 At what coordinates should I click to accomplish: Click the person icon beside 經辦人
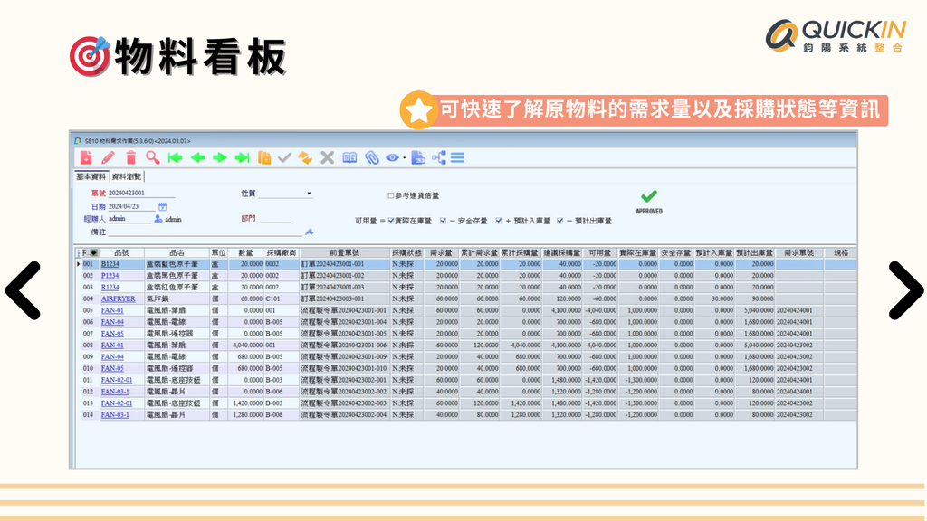pyautogui.click(x=158, y=219)
